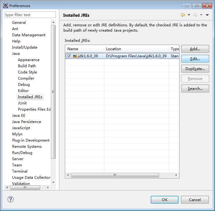Open the forward history dropdown arrow
215x211 pixels.
click(201, 15)
